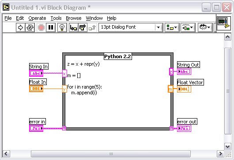
Task: Select the String In terminal
Action: [36, 73]
